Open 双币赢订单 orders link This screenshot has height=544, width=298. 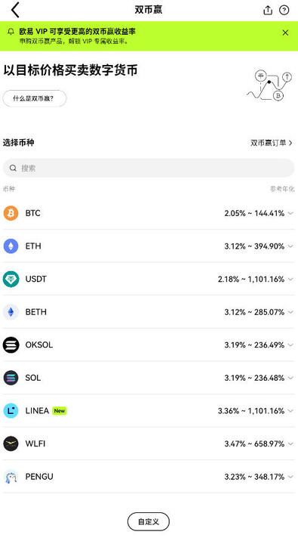(272, 143)
